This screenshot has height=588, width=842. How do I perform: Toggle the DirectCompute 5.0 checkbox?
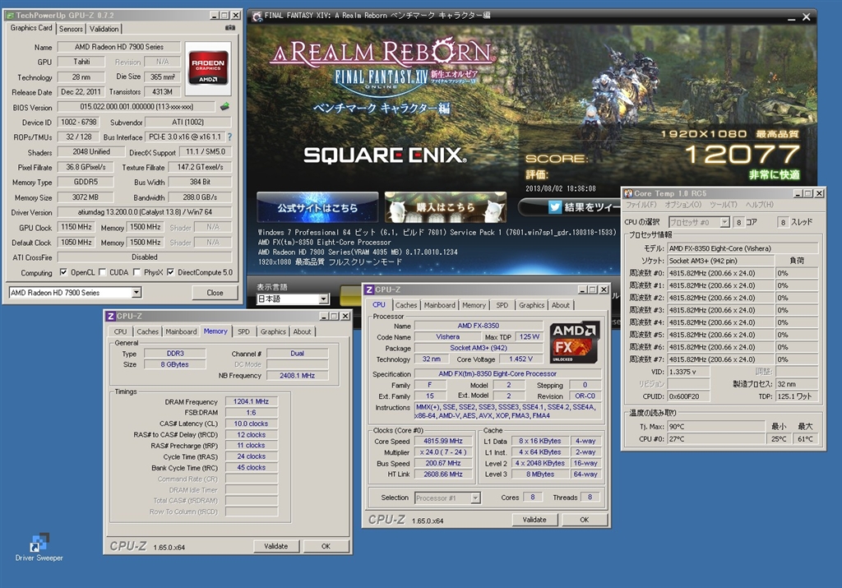[170, 272]
